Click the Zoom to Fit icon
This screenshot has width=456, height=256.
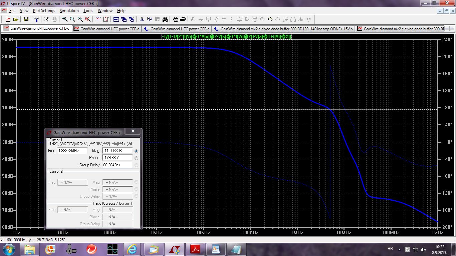pos(87,19)
